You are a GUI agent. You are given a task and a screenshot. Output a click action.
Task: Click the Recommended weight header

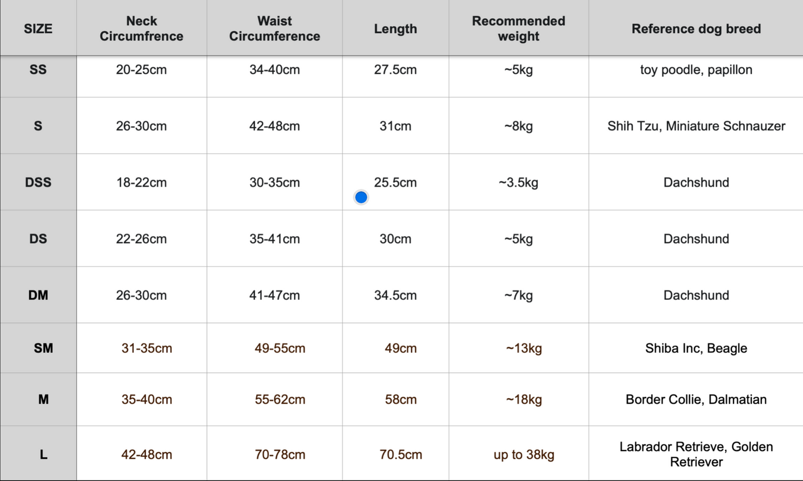518,29
